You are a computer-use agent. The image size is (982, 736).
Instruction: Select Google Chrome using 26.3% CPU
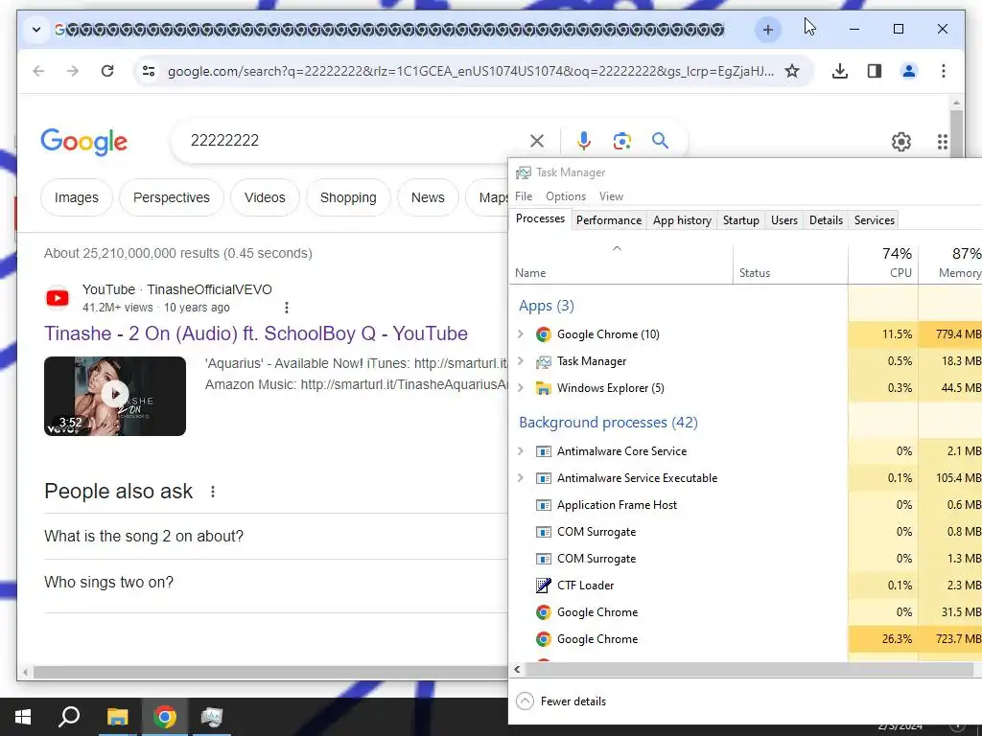(745, 639)
